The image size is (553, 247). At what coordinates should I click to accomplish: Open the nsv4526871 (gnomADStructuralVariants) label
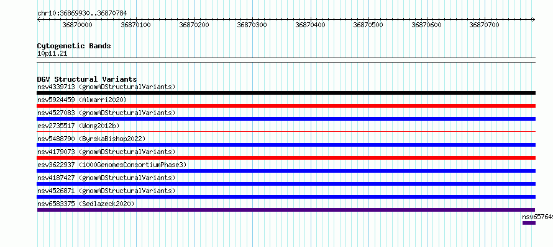106,191
